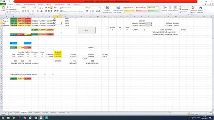Select the Обычный cell style

click(153, 8)
